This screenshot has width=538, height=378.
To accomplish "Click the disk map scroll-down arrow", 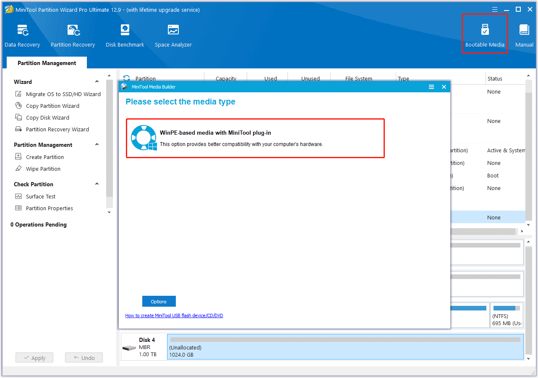I will [x=528, y=358].
